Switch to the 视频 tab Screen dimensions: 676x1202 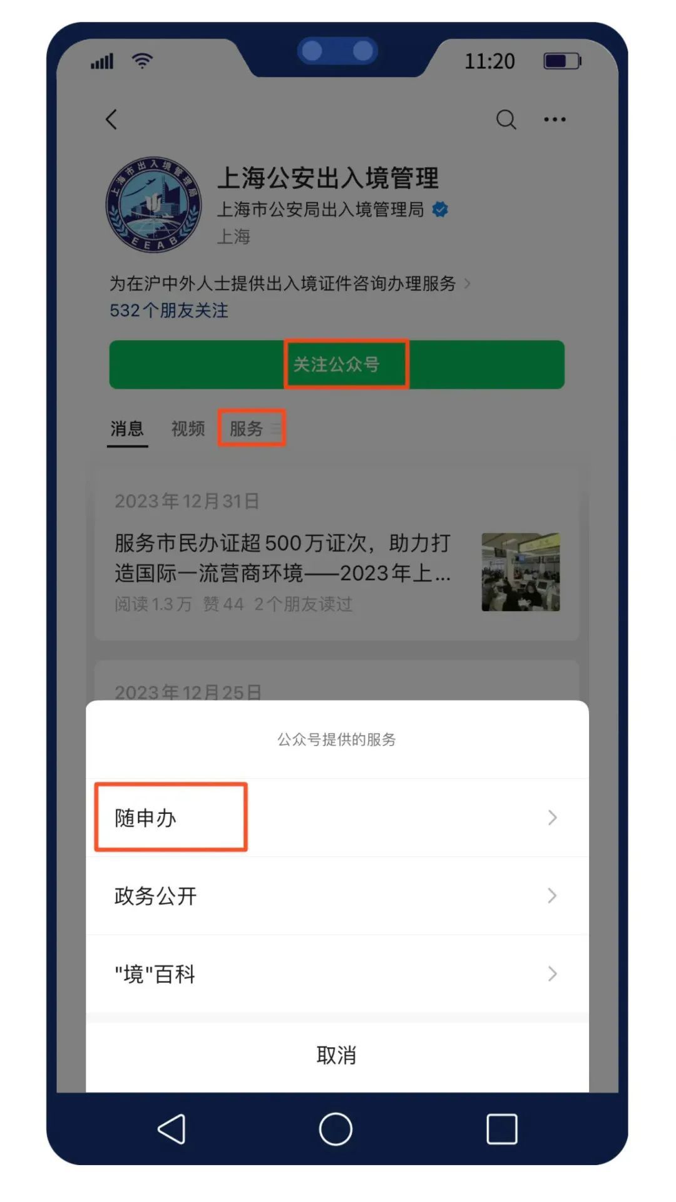pyautogui.click(x=188, y=428)
